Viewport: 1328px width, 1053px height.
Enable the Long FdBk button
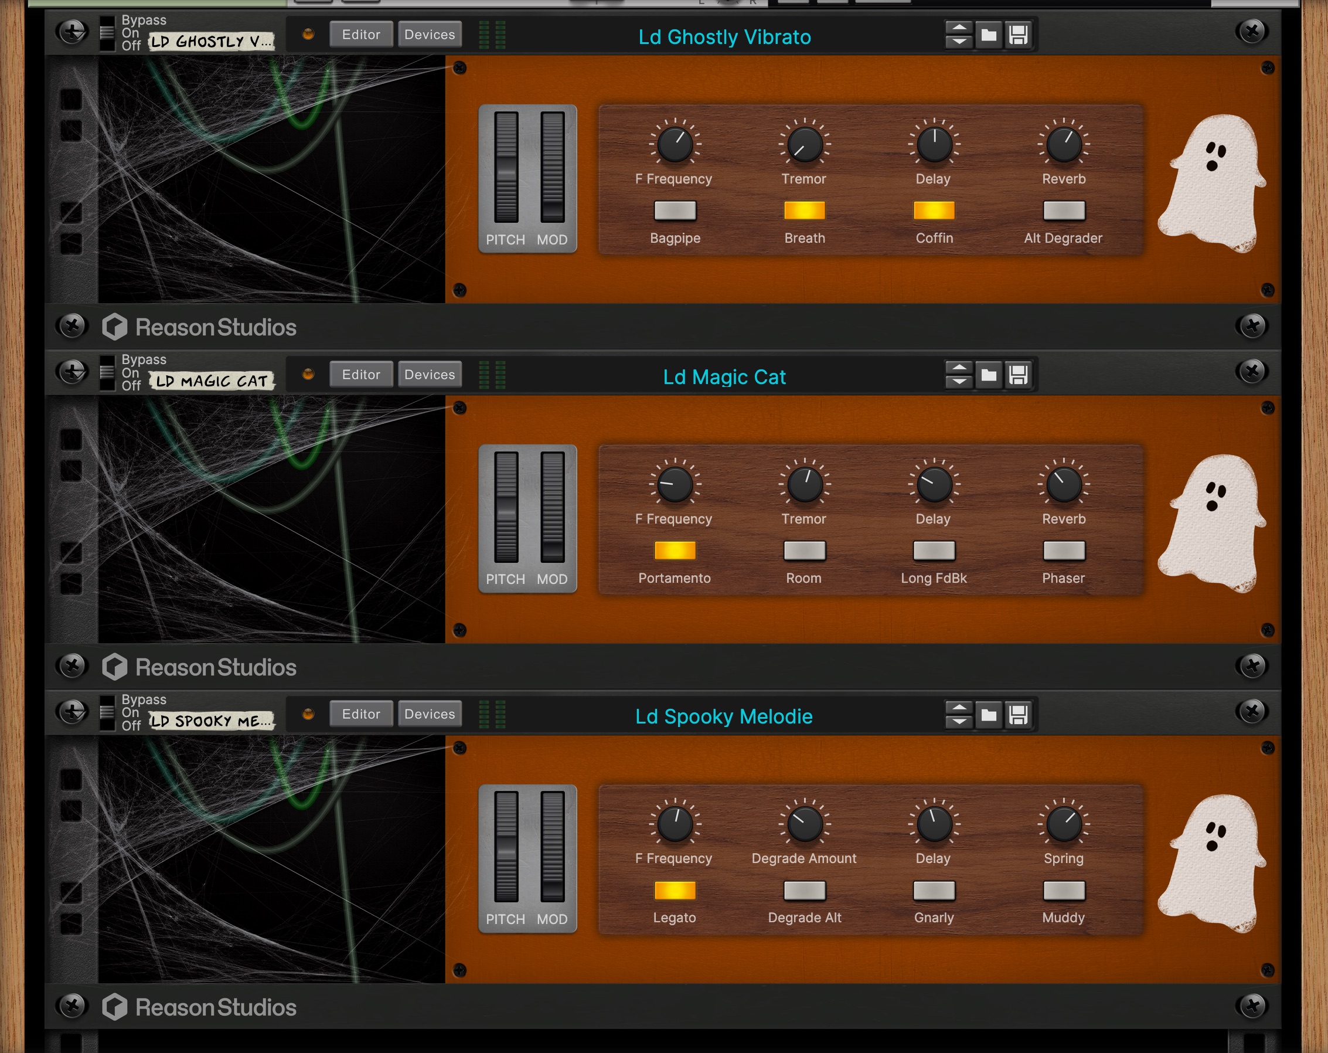pos(934,551)
